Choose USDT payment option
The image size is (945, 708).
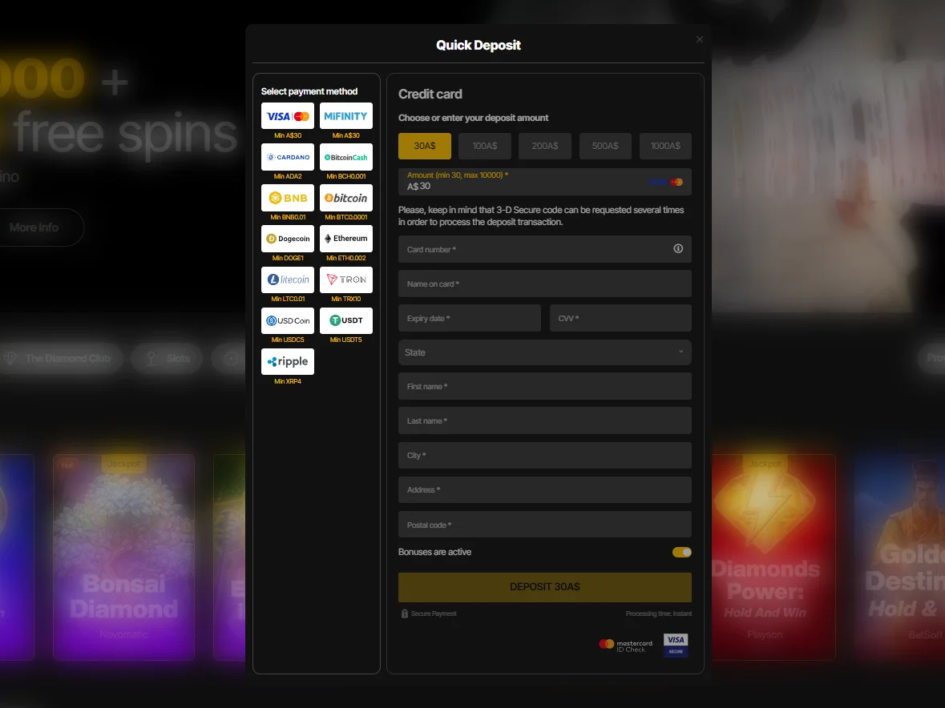[346, 320]
